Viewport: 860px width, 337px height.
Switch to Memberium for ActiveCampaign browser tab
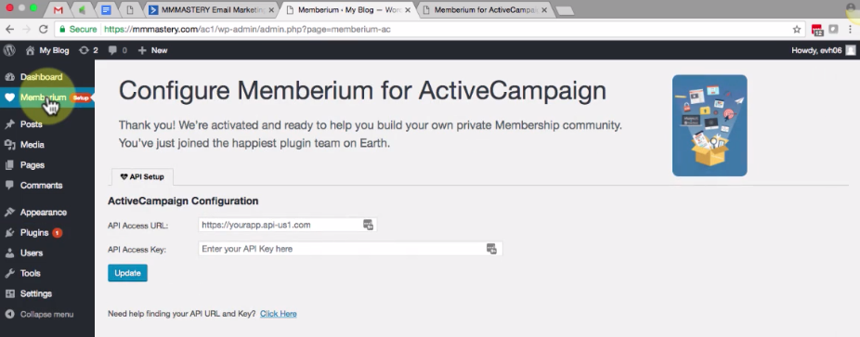point(485,10)
